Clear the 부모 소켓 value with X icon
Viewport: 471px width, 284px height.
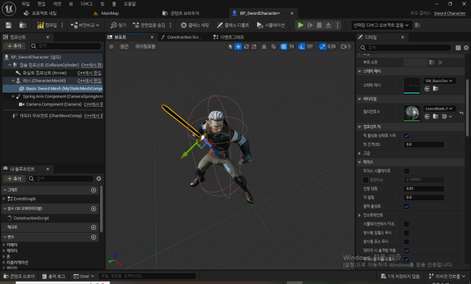click(x=440, y=63)
